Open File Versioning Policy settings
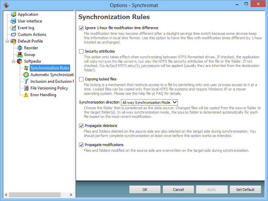The image size is (268, 201). 49,88
